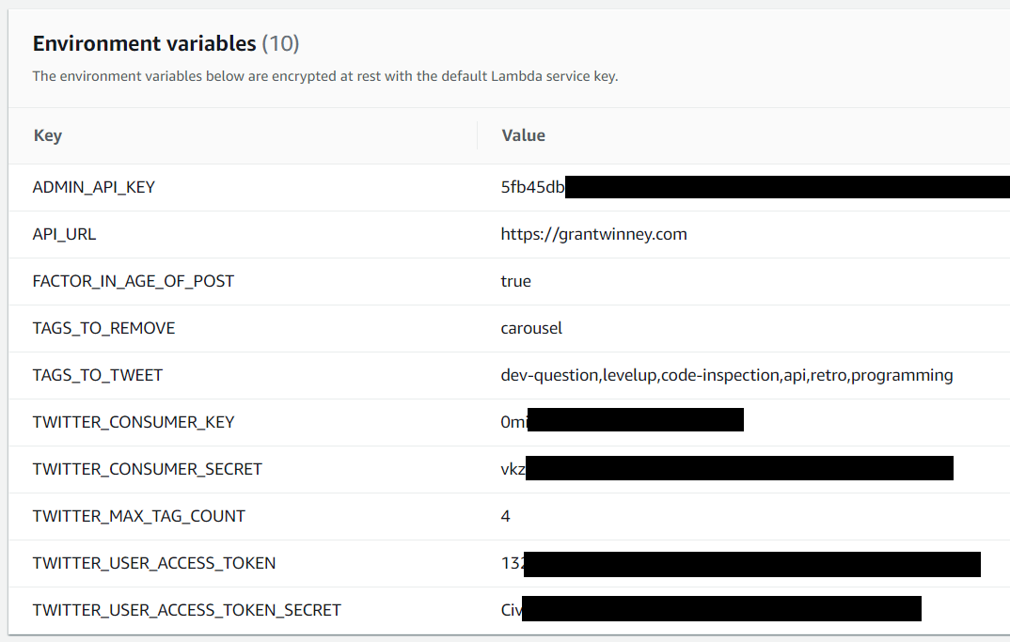
Task: Click the Value column header
Action: click(523, 136)
